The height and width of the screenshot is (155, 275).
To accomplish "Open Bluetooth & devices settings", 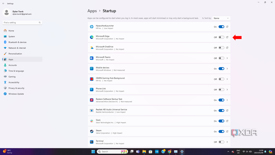I will coord(22,42).
